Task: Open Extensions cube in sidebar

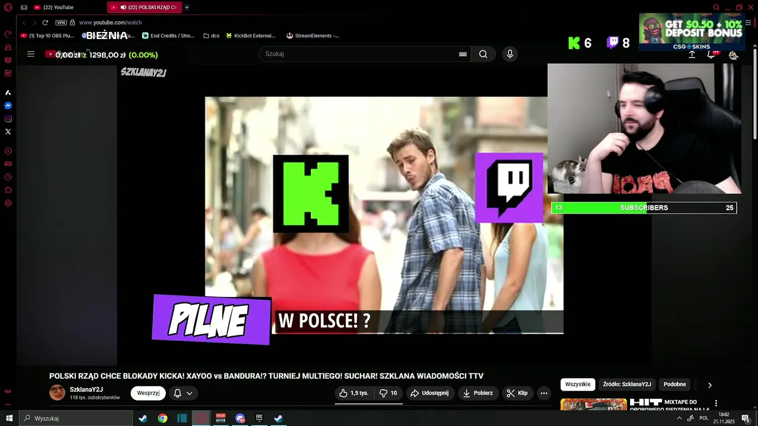Action: pos(8,190)
